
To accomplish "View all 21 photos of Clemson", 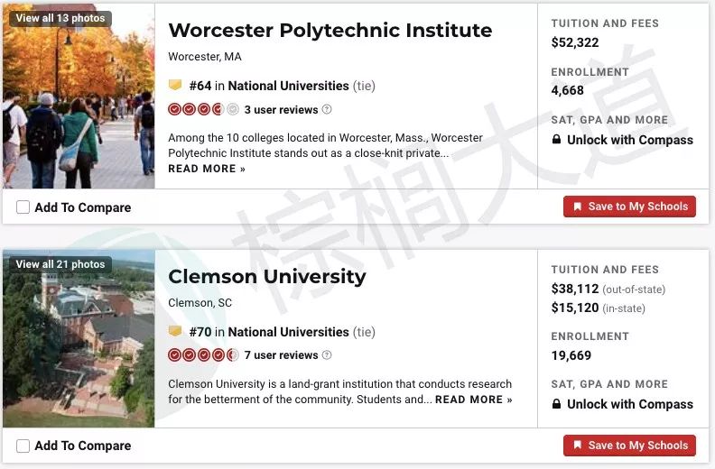I will coord(60,264).
